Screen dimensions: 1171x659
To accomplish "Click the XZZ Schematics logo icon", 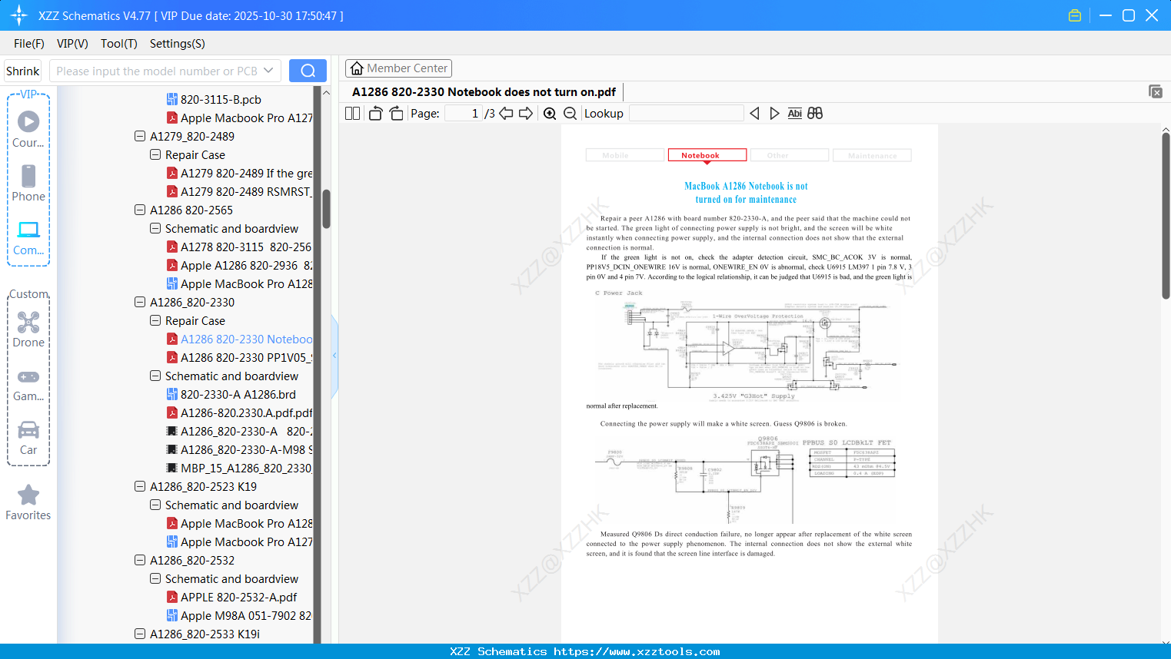I will click(x=18, y=15).
